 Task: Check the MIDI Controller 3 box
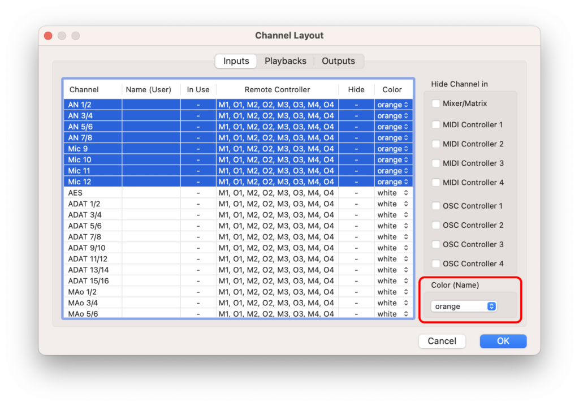pos(436,163)
